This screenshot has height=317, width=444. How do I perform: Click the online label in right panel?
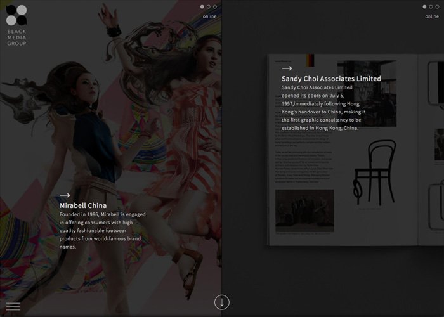click(x=432, y=16)
